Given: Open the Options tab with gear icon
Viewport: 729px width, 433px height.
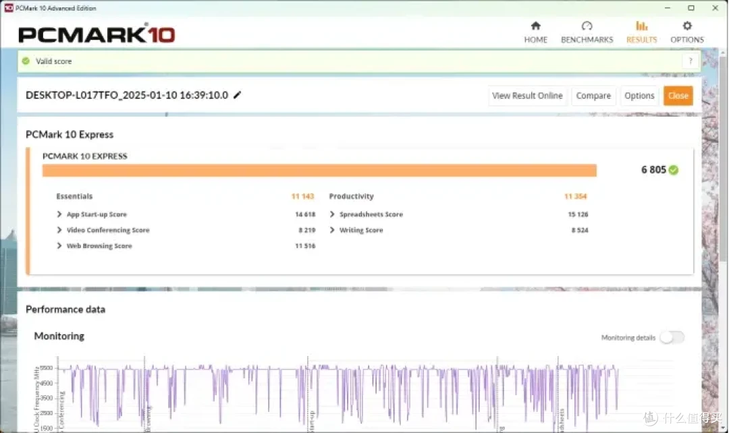Looking at the screenshot, I should pyautogui.click(x=687, y=32).
